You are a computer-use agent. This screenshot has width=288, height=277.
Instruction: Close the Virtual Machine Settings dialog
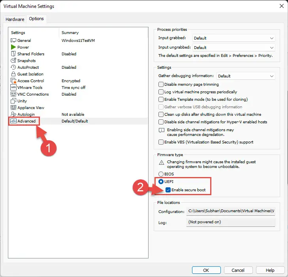[282, 6]
